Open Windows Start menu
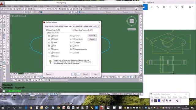The width and height of the screenshot is (196, 110). 2,108
